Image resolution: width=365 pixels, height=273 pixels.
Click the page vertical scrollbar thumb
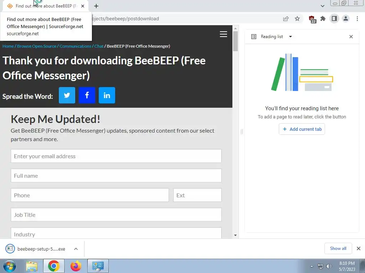(x=235, y=41)
